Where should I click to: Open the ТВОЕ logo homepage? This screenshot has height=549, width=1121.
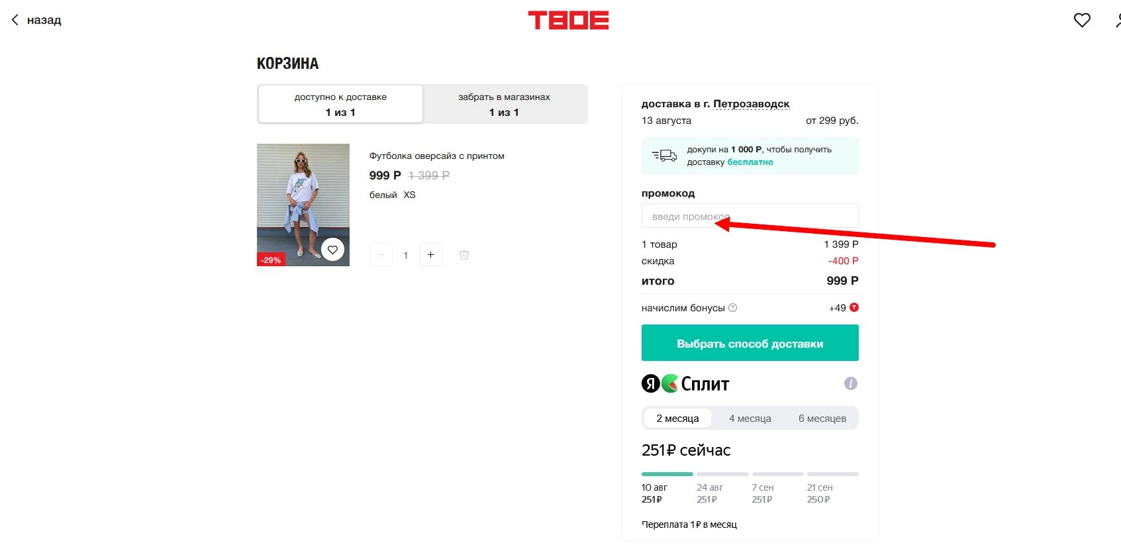point(568,20)
